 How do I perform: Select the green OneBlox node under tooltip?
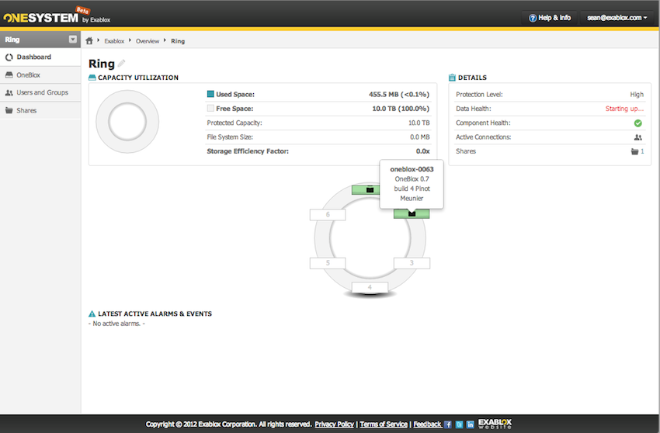pos(412,213)
